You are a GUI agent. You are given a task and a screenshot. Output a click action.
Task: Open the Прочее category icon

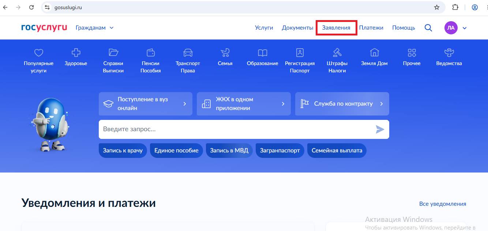[x=412, y=53]
